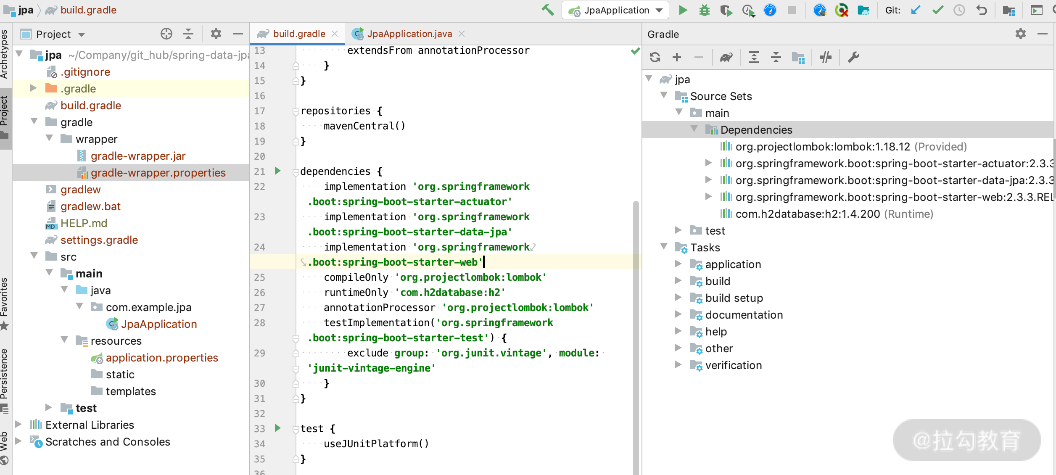Reload all Gradle projects refresh icon

tap(655, 57)
